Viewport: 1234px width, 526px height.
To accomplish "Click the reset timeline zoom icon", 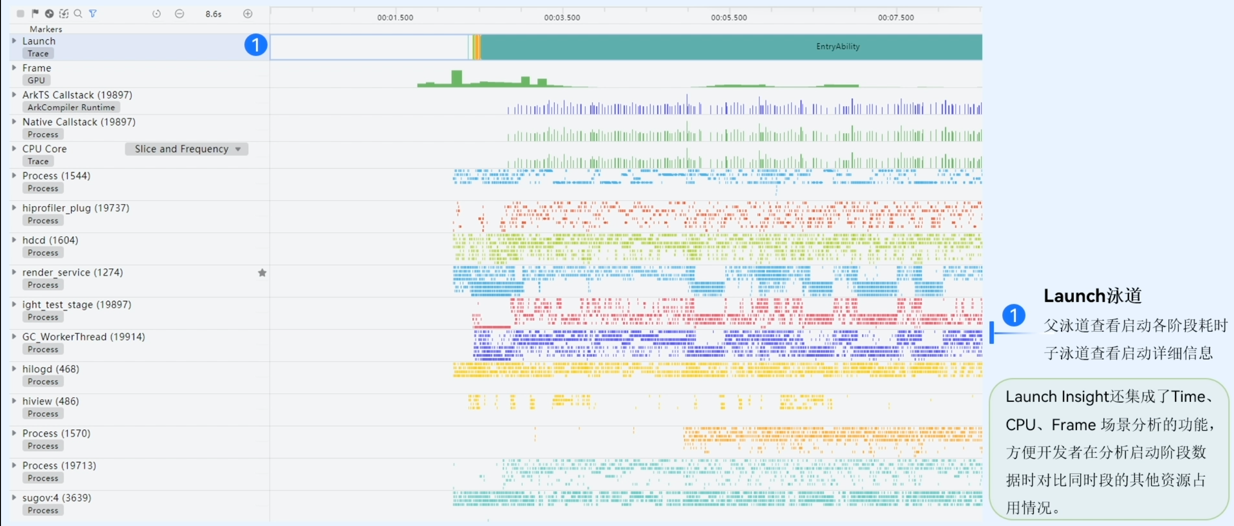I will 156,14.
